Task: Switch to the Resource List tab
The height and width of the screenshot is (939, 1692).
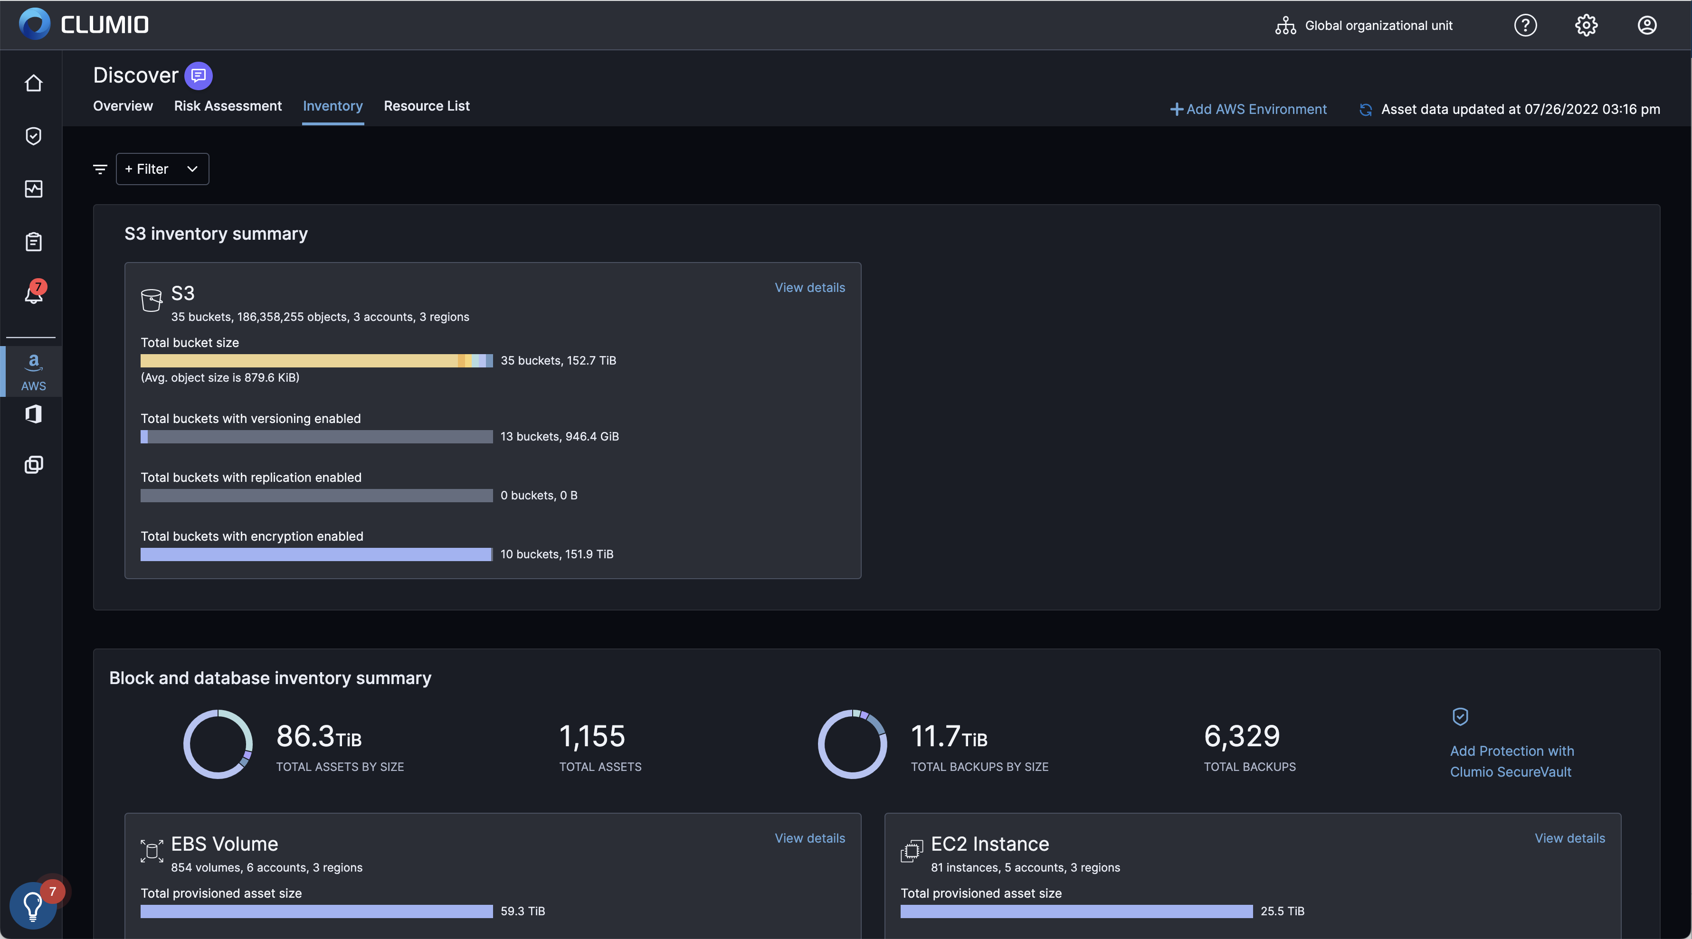Action: (426, 106)
